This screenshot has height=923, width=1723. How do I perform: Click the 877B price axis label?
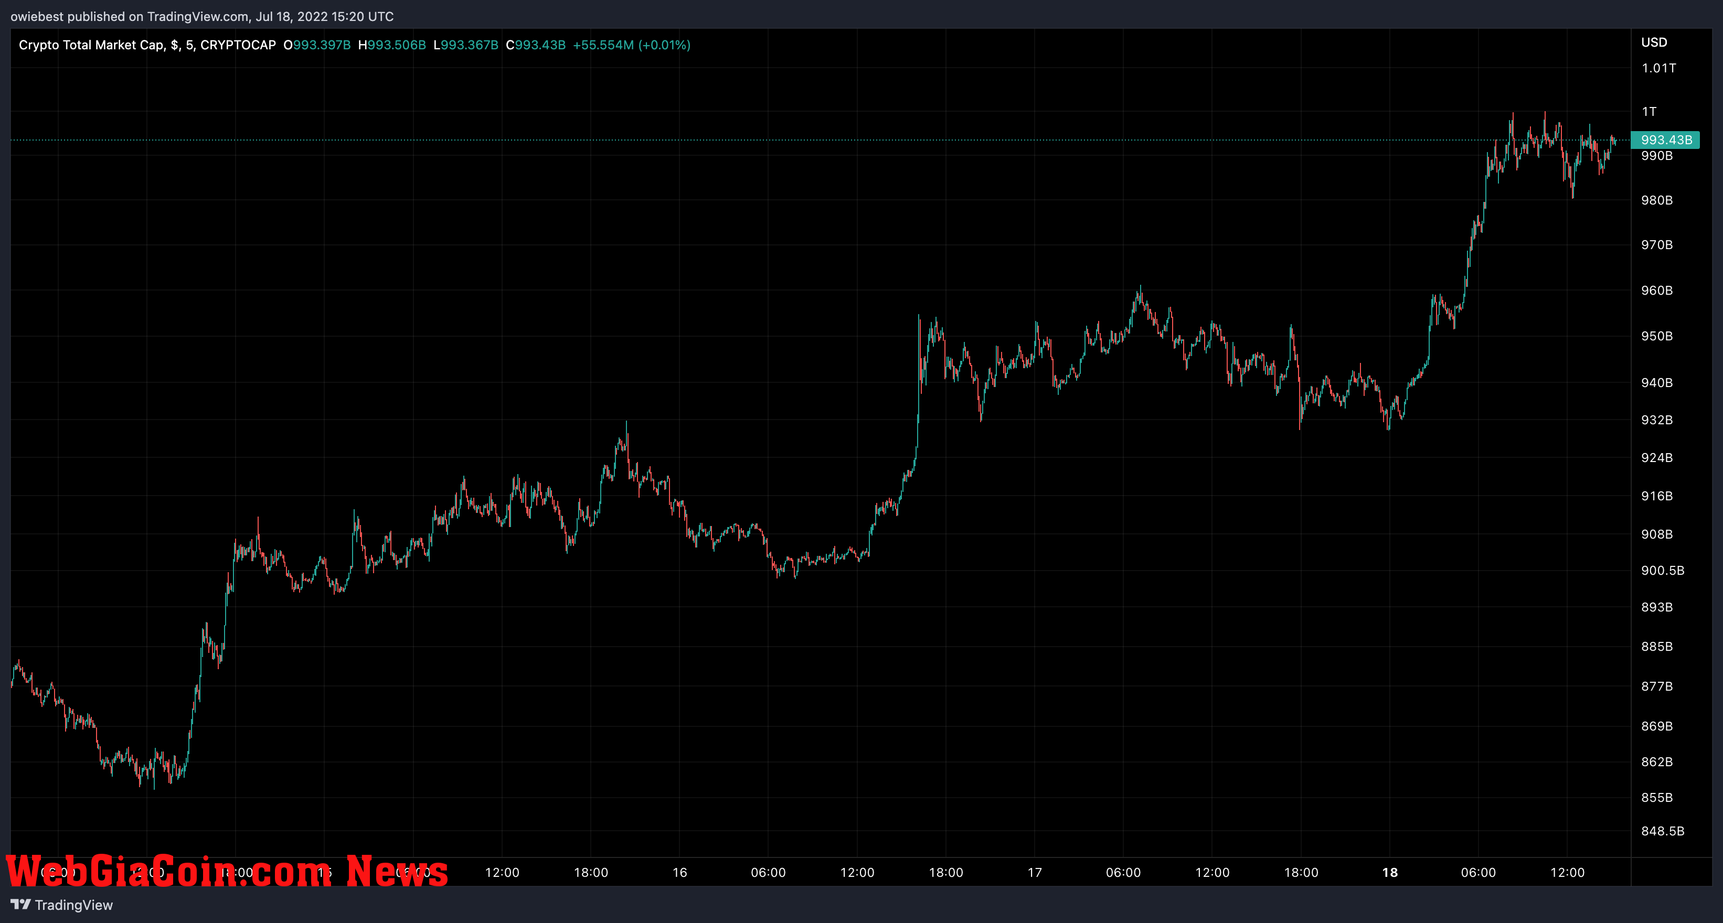pos(1657,686)
